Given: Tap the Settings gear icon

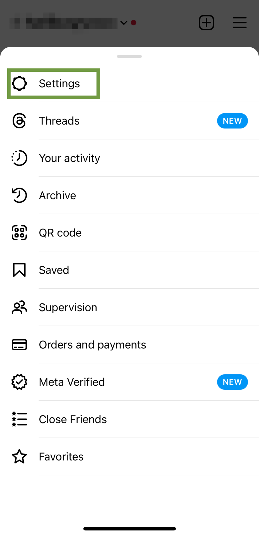Looking at the screenshot, I should tap(19, 83).
